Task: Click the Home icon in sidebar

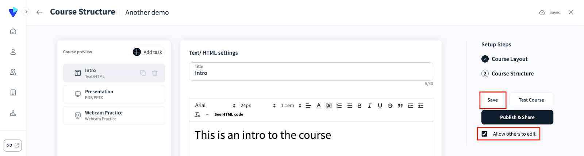Action: pos(13,31)
